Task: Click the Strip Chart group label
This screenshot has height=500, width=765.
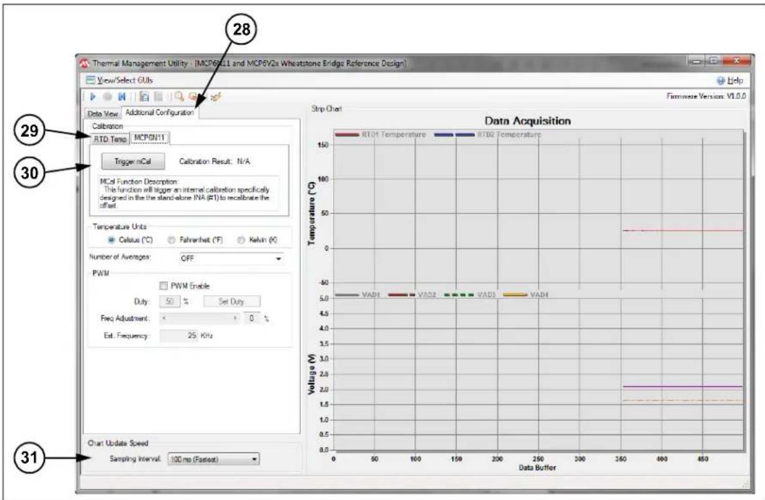Action: pyautogui.click(x=327, y=109)
